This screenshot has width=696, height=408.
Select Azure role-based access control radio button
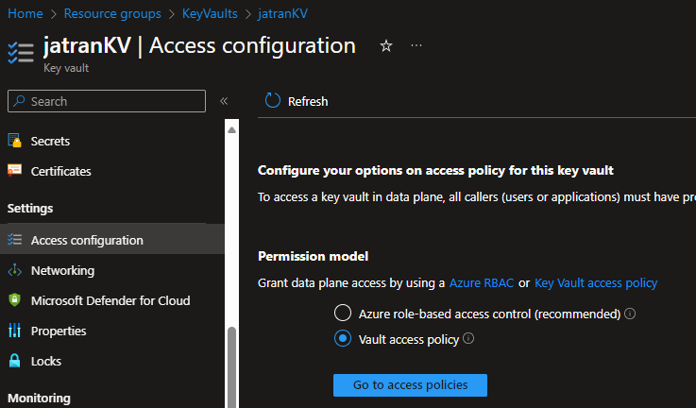click(x=343, y=313)
